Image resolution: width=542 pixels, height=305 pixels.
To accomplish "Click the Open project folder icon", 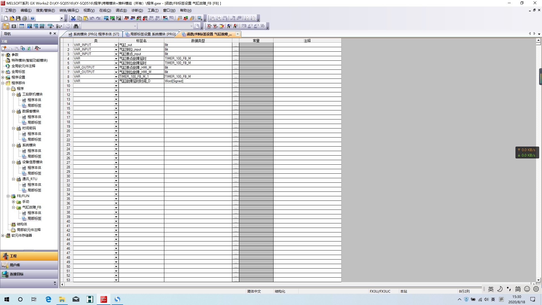I will click(12, 18).
